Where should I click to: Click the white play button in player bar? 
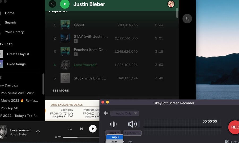[93, 129]
